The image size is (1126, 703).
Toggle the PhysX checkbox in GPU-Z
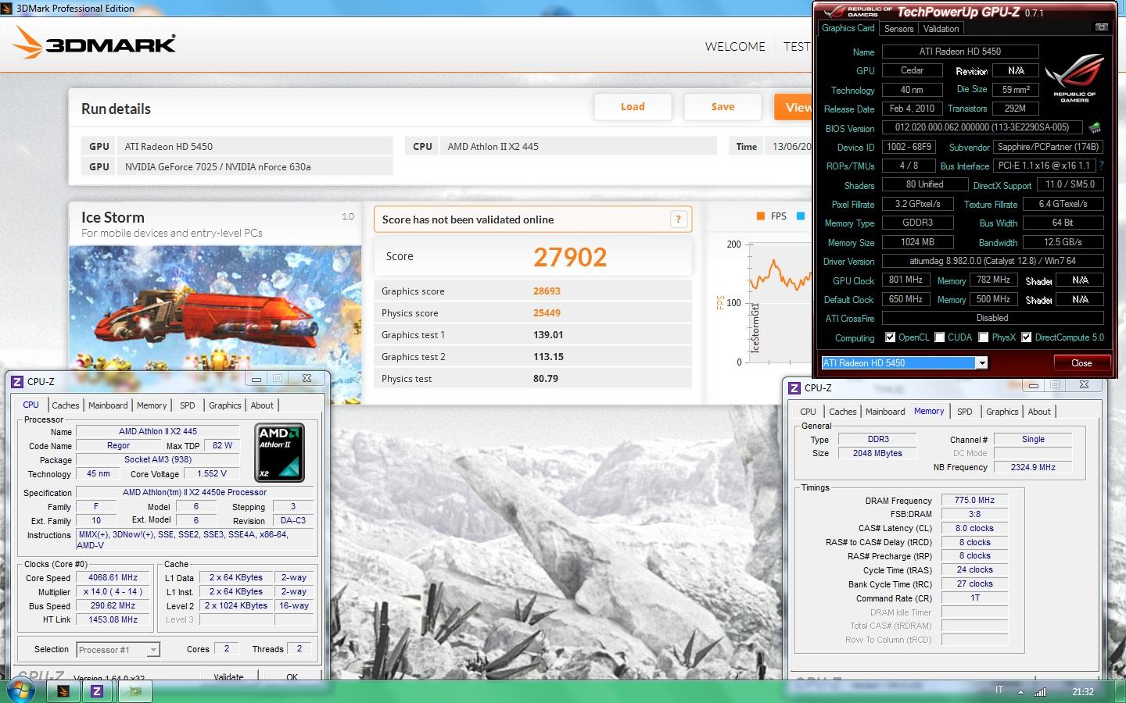pos(983,337)
